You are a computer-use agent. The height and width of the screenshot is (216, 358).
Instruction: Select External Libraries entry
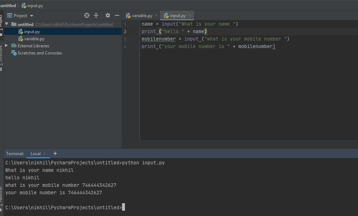(33, 46)
